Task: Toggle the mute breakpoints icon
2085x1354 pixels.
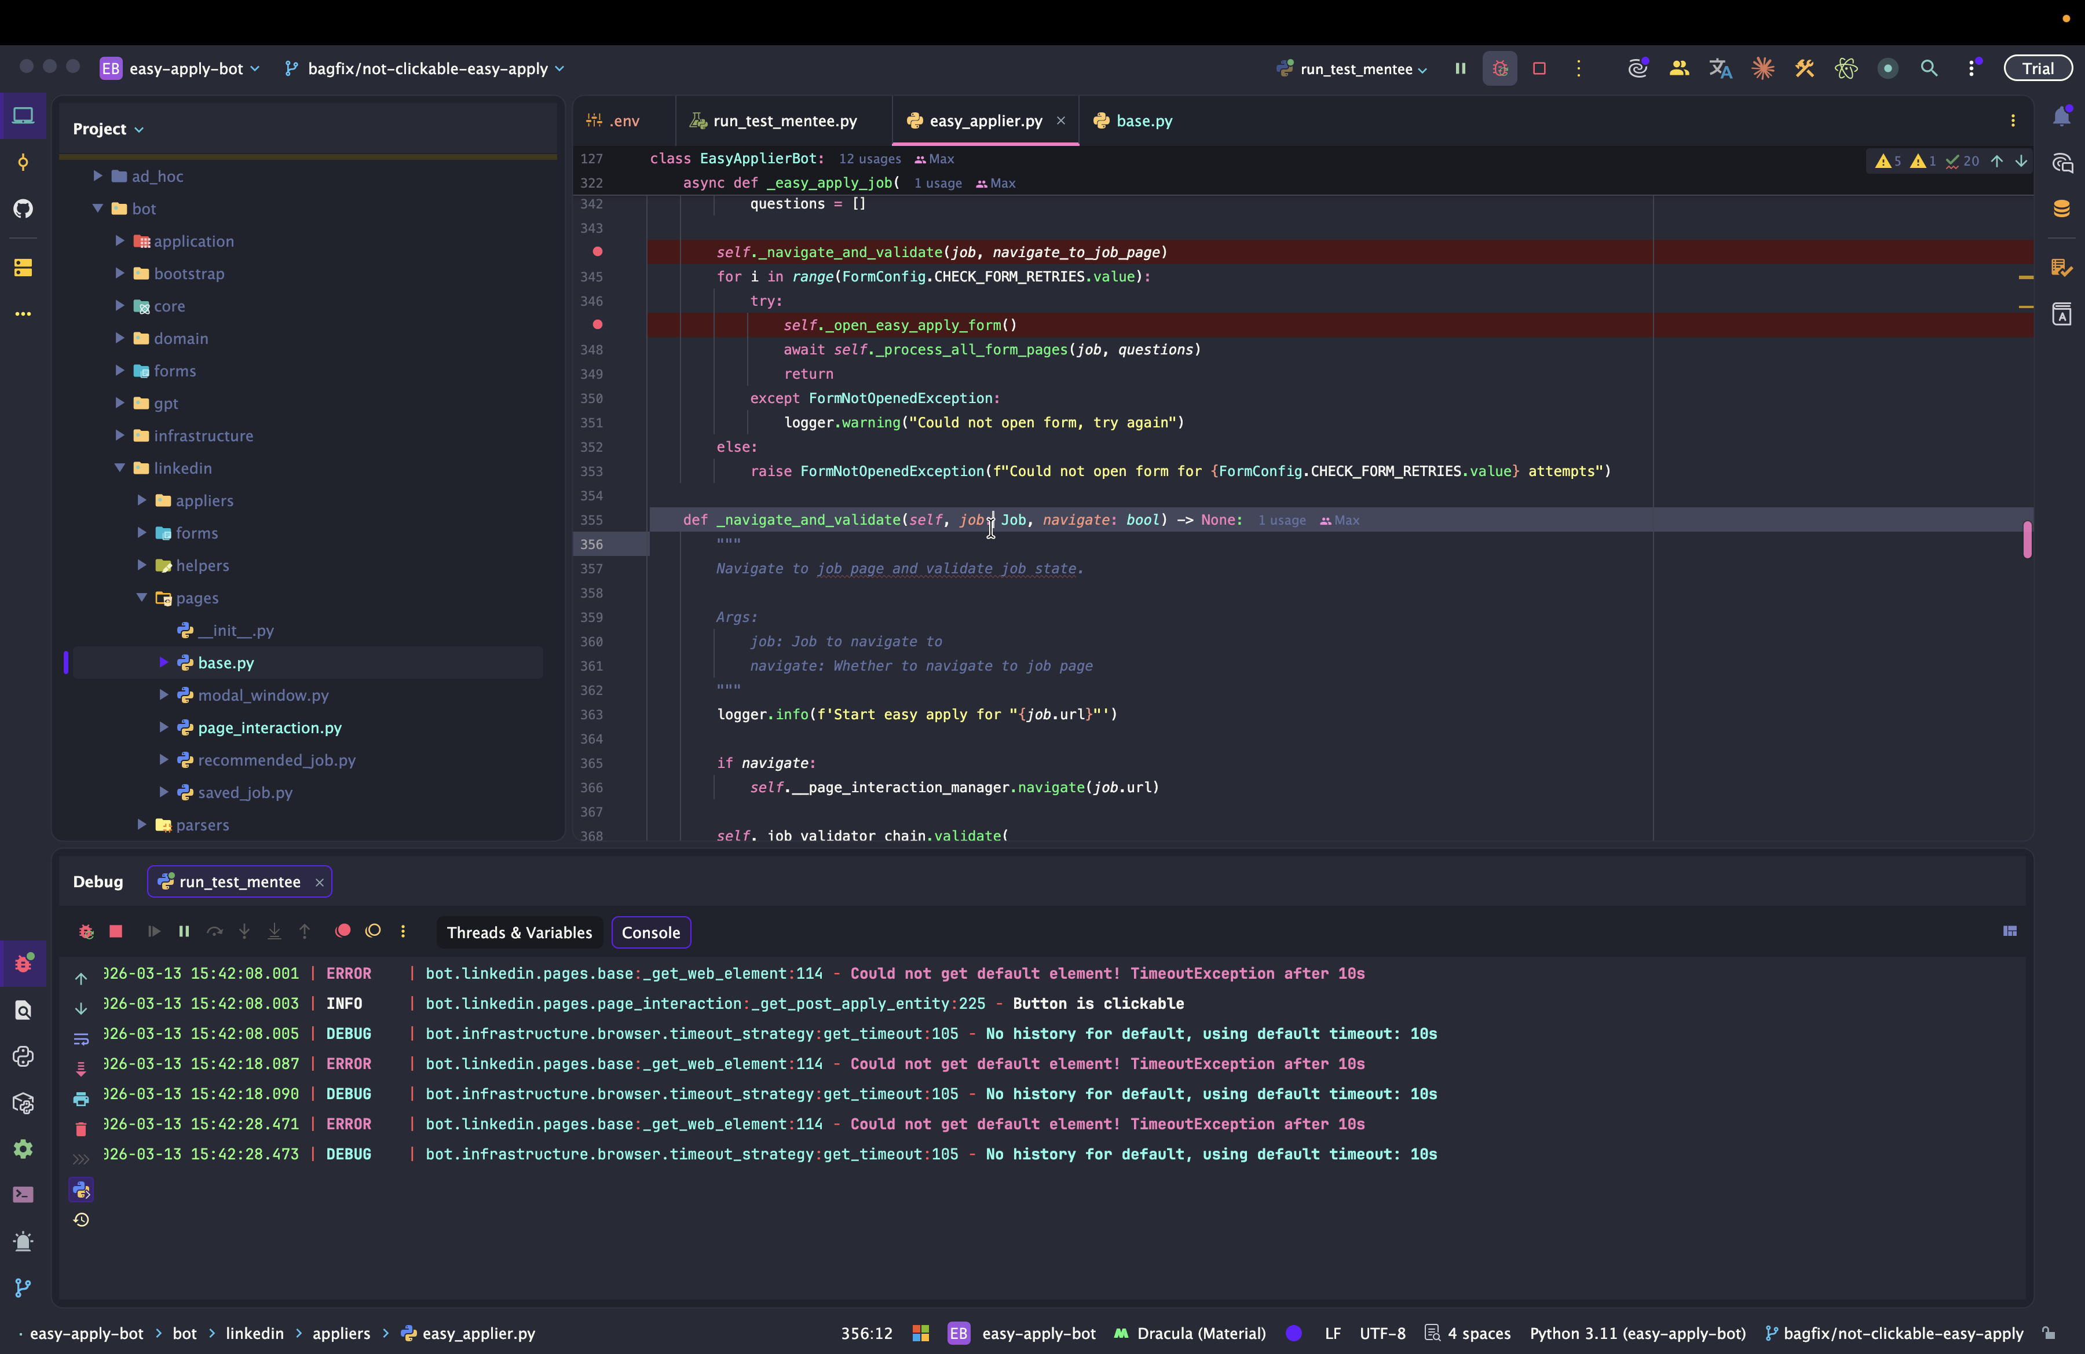Action: 373,931
